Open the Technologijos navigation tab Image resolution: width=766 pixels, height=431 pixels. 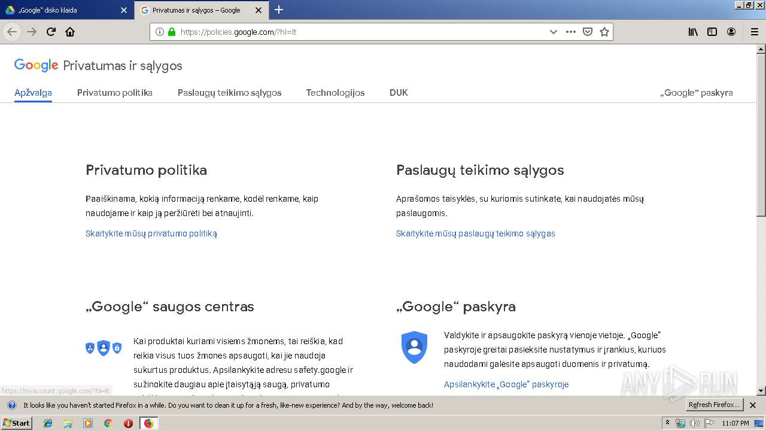click(x=335, y=93)
